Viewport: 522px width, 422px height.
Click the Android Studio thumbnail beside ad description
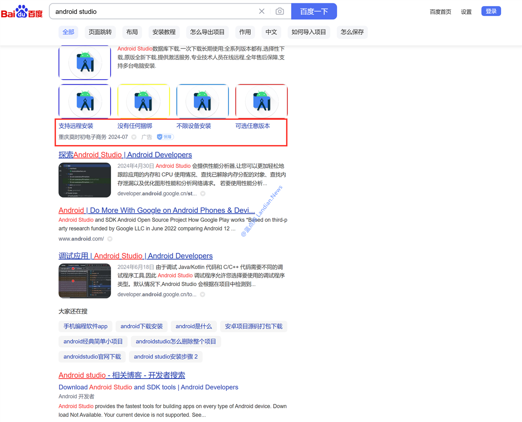(x=85, y=62)
